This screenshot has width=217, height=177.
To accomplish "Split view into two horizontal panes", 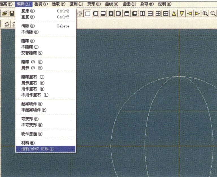I will coord(150,14).
